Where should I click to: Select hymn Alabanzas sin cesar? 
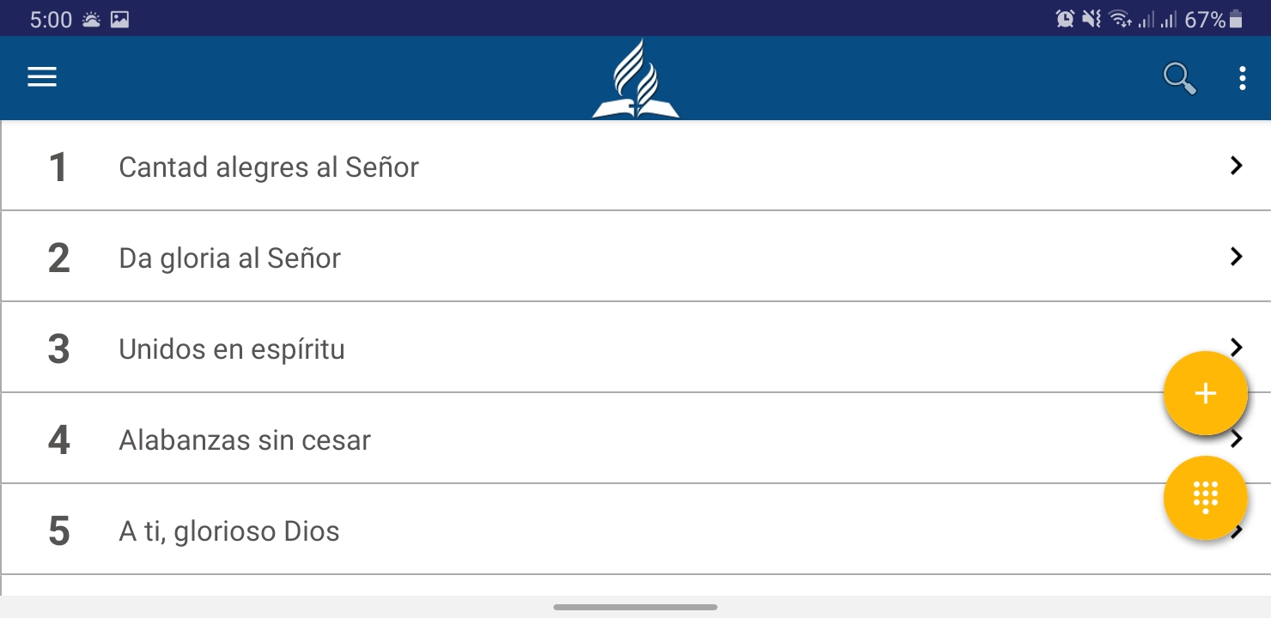pyautogui.click(x=245, y=440)
